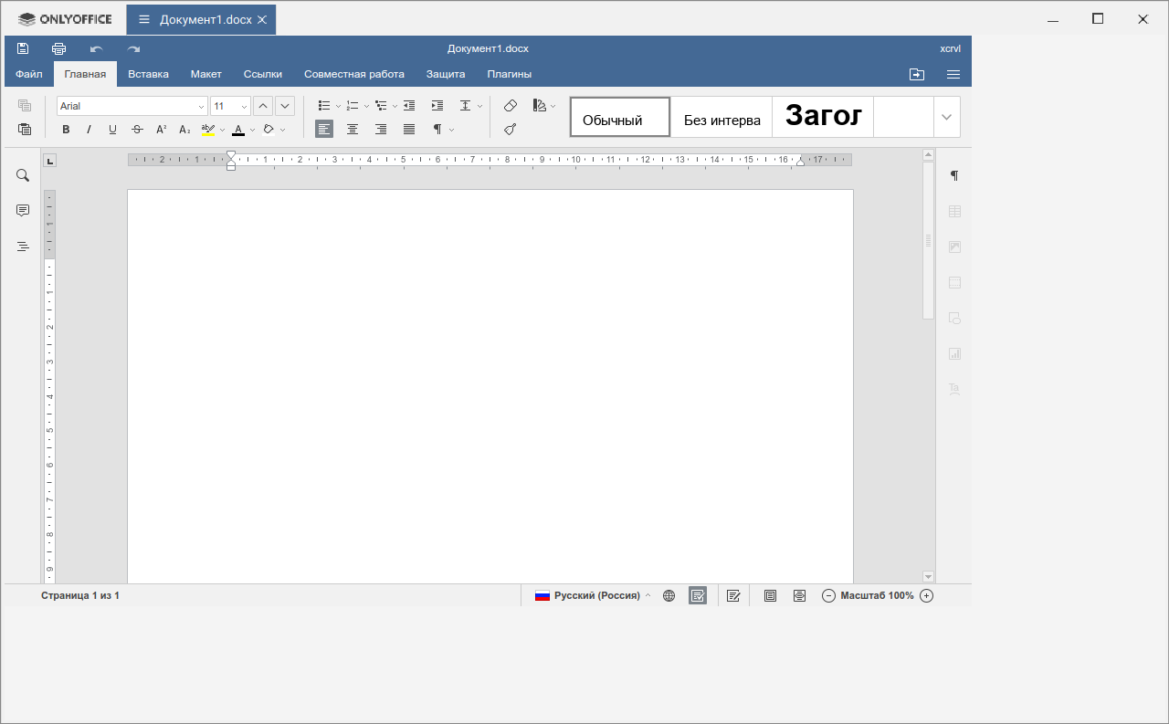The height and width of the screenshot is (724, 1169).
Task: Open the comments panel in left sidebar
Action: [23, 211]
